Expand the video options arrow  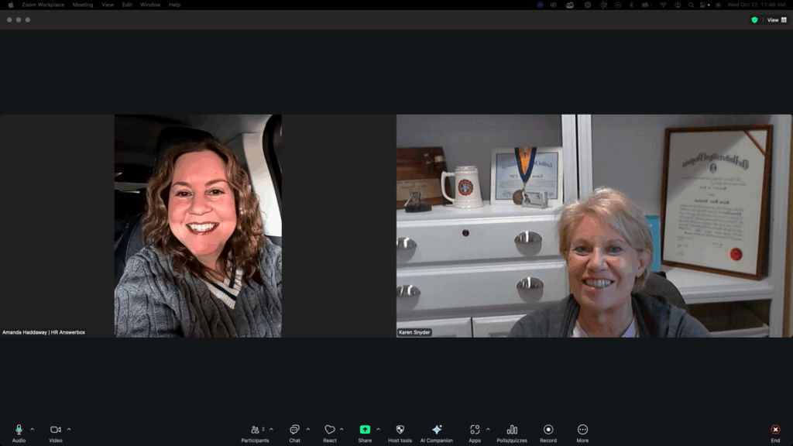69,429
